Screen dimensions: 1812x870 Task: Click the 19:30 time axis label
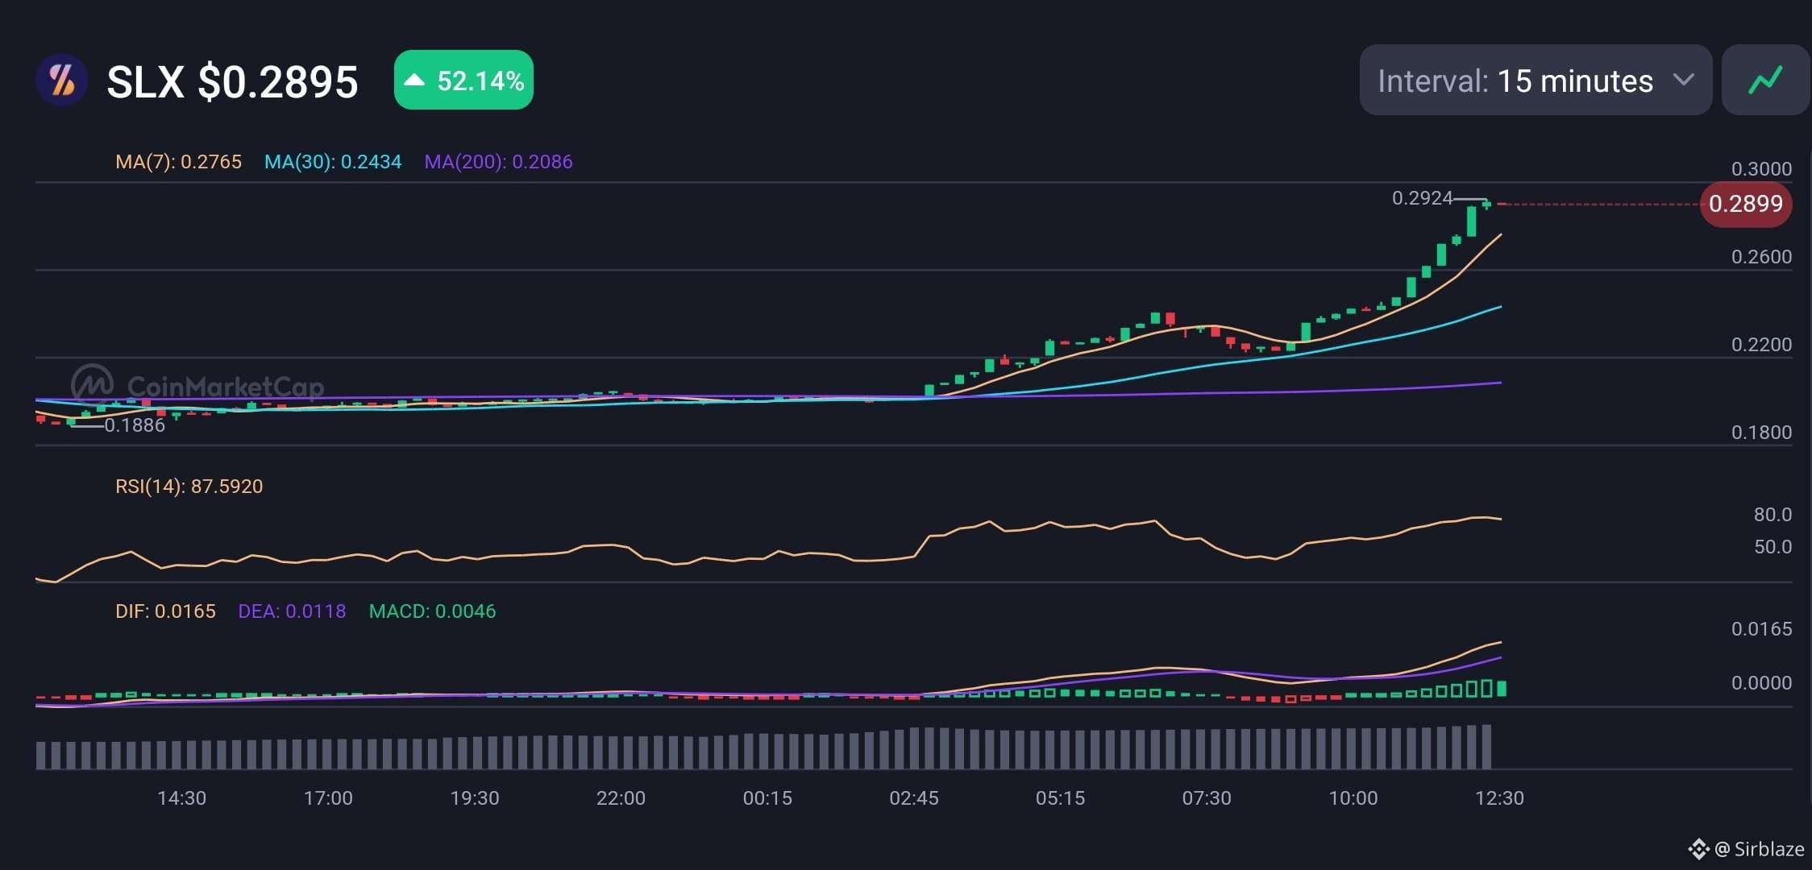click(x=475, y=797)
